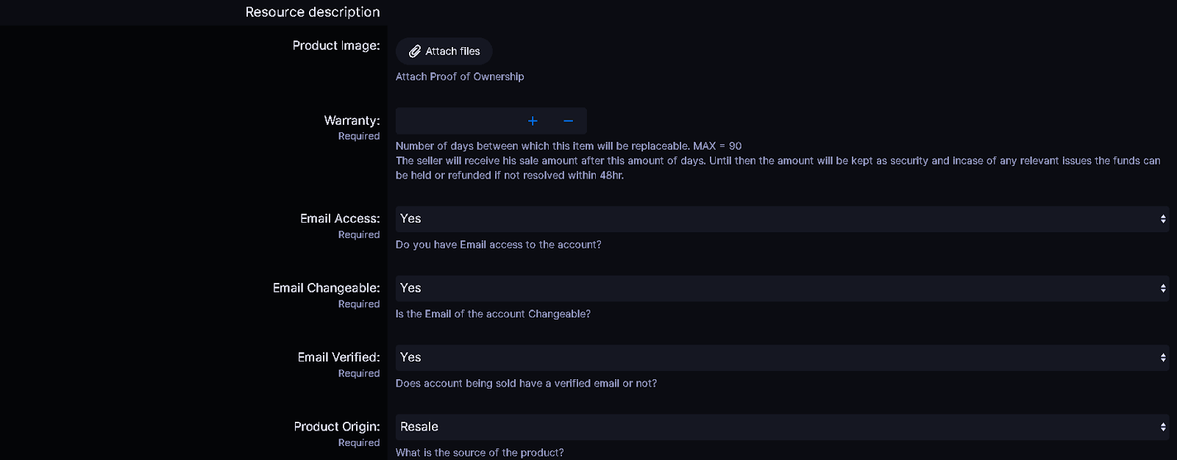This screenshot has height=460, width=1177.
Task: Open the Email Changeable Yes dropdown
Action: (x=772, y=288)
